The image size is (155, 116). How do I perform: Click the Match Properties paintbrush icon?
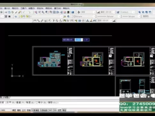[19, 12]
